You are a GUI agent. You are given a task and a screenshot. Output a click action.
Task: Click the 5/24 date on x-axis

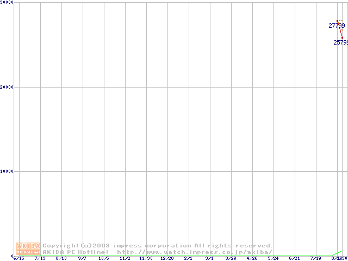(x=273, y=258)
